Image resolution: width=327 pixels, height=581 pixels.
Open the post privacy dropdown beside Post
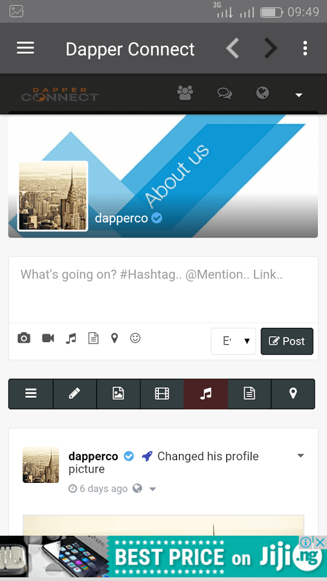click(x=233, y=341)
